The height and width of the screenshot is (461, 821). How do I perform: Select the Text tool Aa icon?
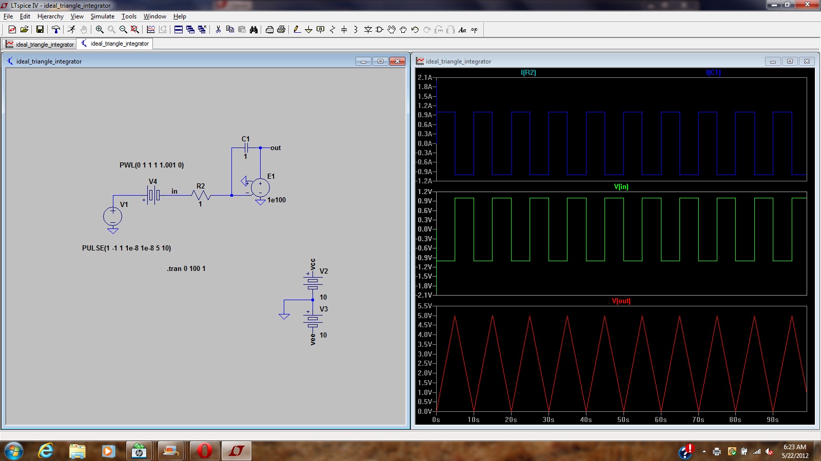pyautogui.click(x=462, y=30)
